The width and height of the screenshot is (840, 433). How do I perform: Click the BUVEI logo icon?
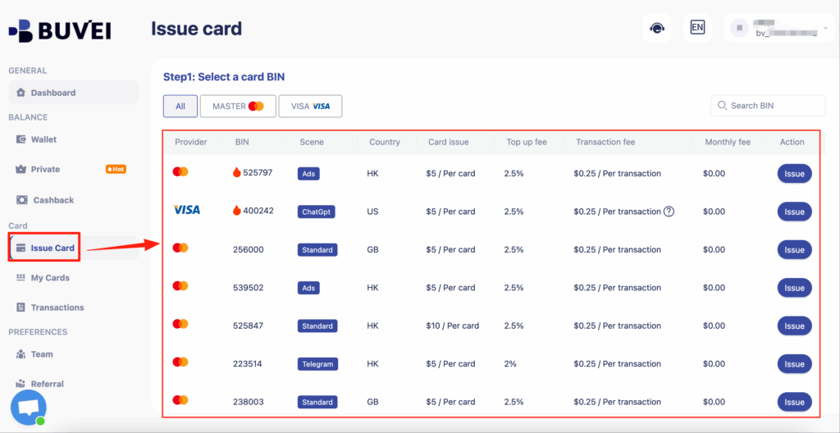(x=21, y=30)
